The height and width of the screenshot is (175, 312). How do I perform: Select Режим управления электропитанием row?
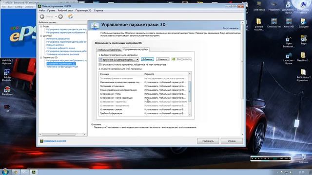143,90
